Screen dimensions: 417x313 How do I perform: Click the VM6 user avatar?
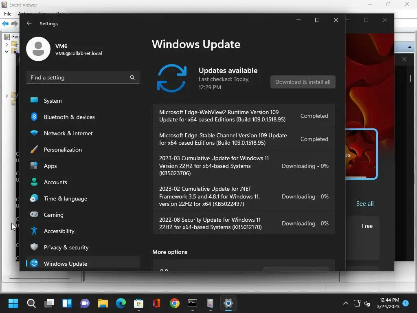coord(38,49)
